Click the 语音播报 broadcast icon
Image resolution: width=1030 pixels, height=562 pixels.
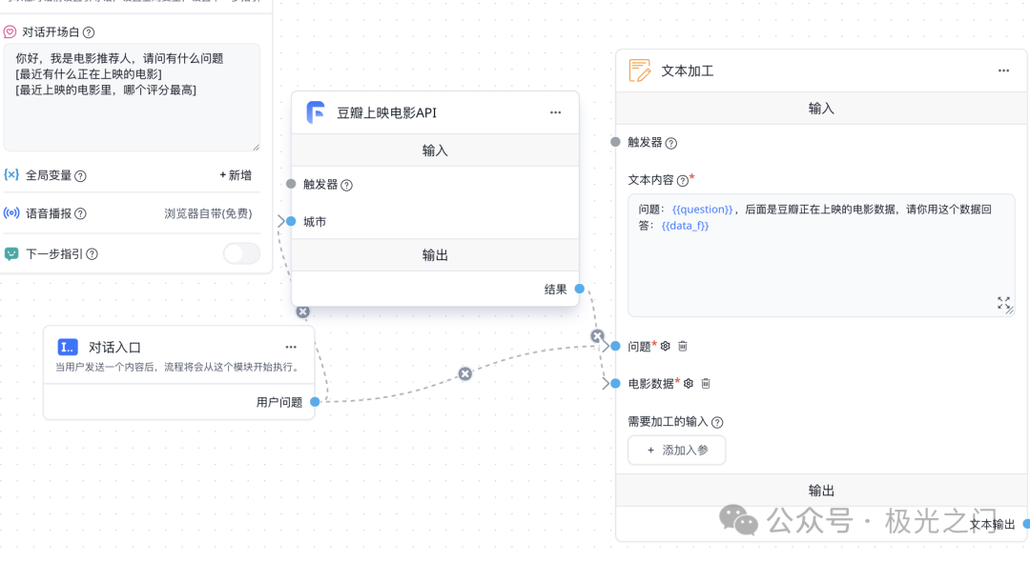pos(11,213)
